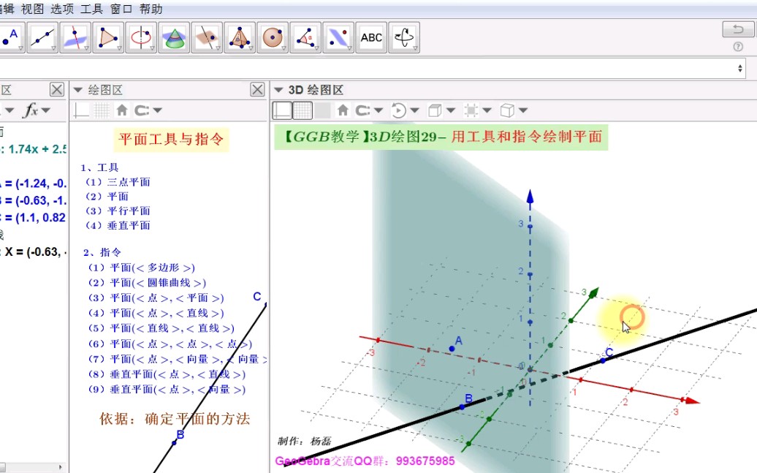The width and height of the screenshot is (757, 473).
Task: Select the Sphere tool
Action: pos(272,36)
